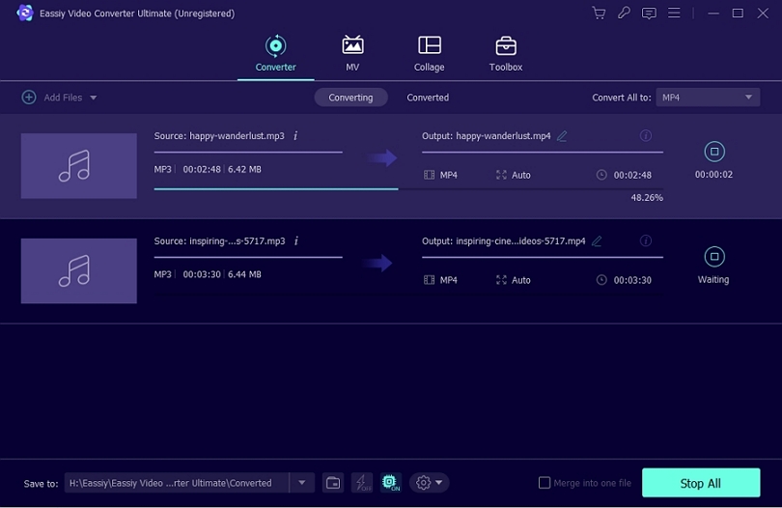Click Output: happy-wanderlust.mp4 text

(487, 136)
